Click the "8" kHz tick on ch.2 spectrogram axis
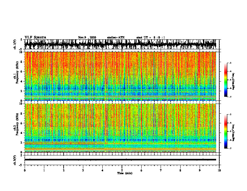This screenshot has height=191, width=247. [x=22, y=114]
